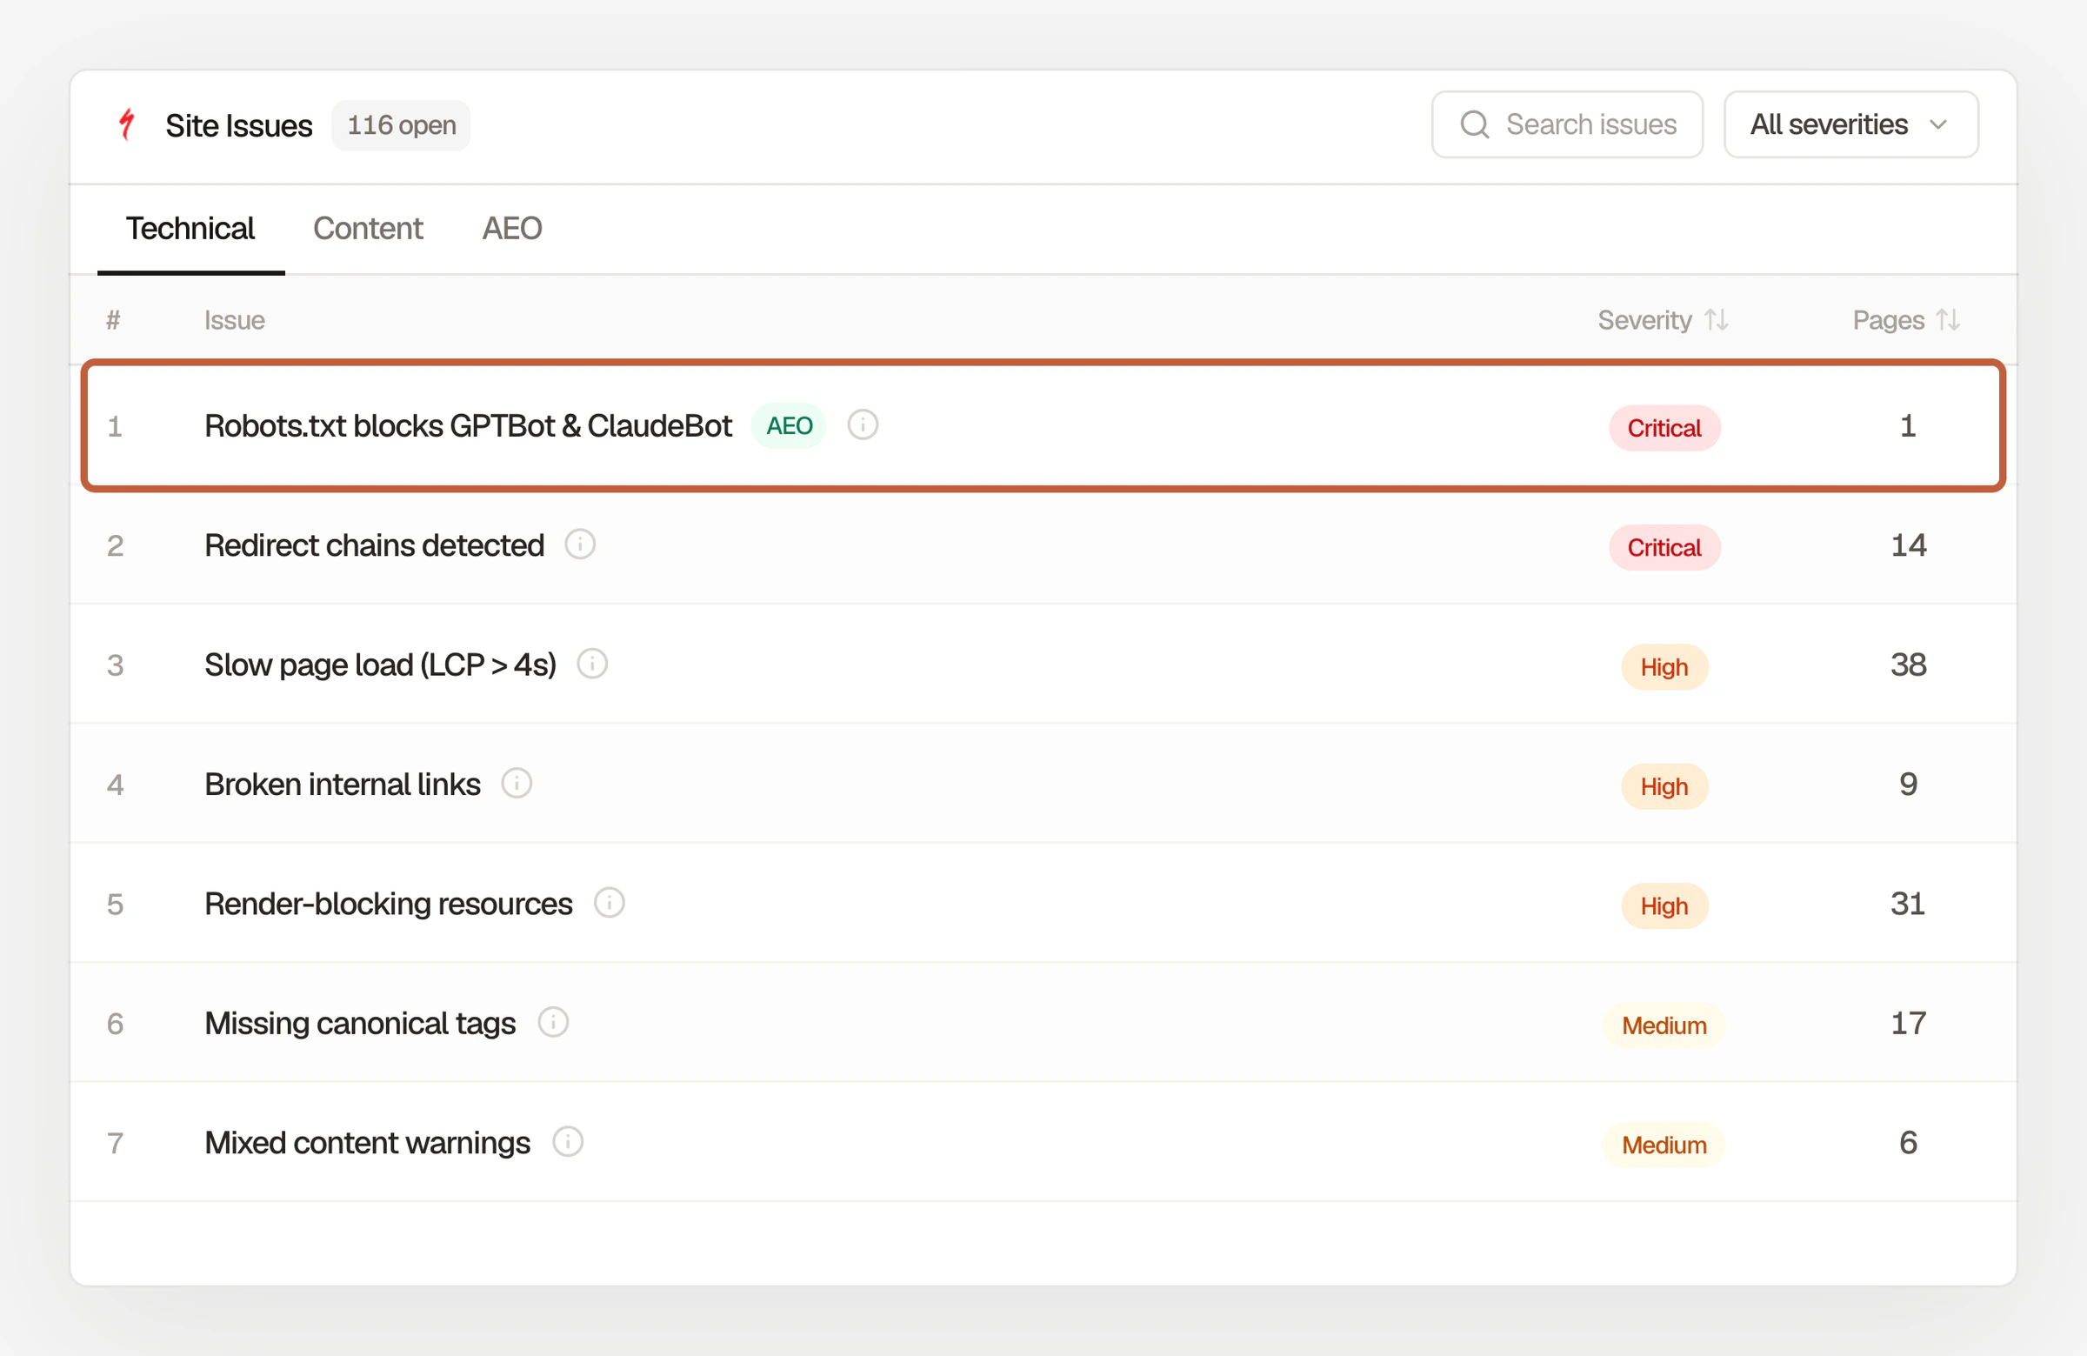Click pages count 38 for Slow page load
This screenshot has height=1356, width=2087.
coord(1908,665)
